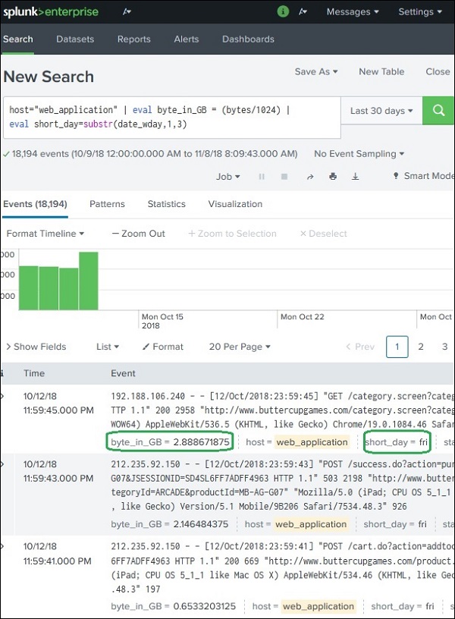Open the Last 30 days time picker
Viewport: 455px width, 619px height.
coord(381,111)
